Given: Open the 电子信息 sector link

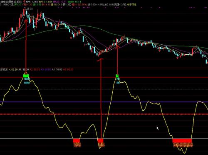Looking at the screenshot, I should click(x=132, y=5).
